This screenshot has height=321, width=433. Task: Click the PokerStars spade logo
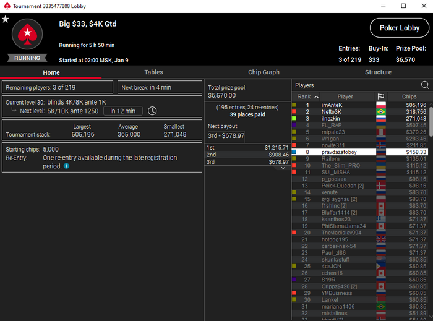[x=27, y=34]
